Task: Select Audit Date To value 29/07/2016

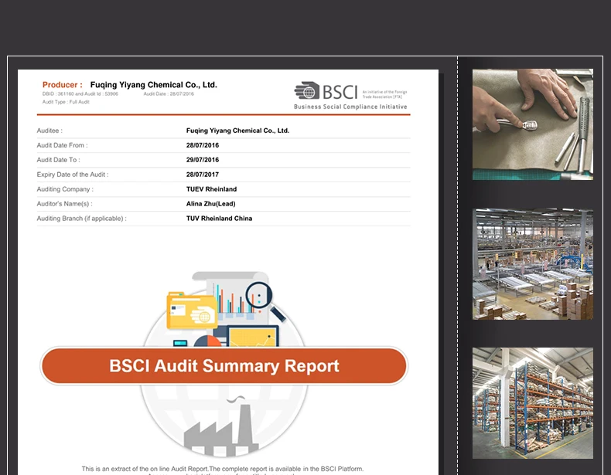Action: (x=203, y=160)
